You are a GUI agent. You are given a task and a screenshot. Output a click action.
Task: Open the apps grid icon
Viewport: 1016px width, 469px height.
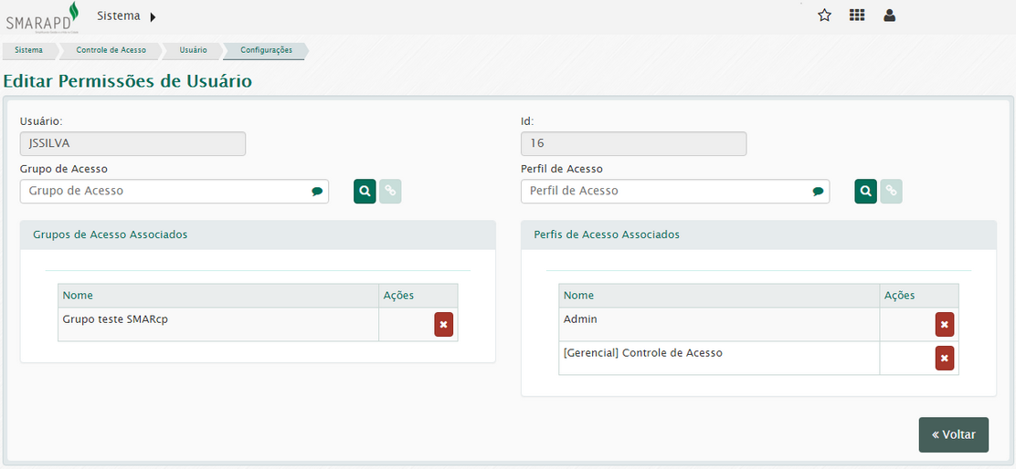pyautogui.click(x=857, y=16)
